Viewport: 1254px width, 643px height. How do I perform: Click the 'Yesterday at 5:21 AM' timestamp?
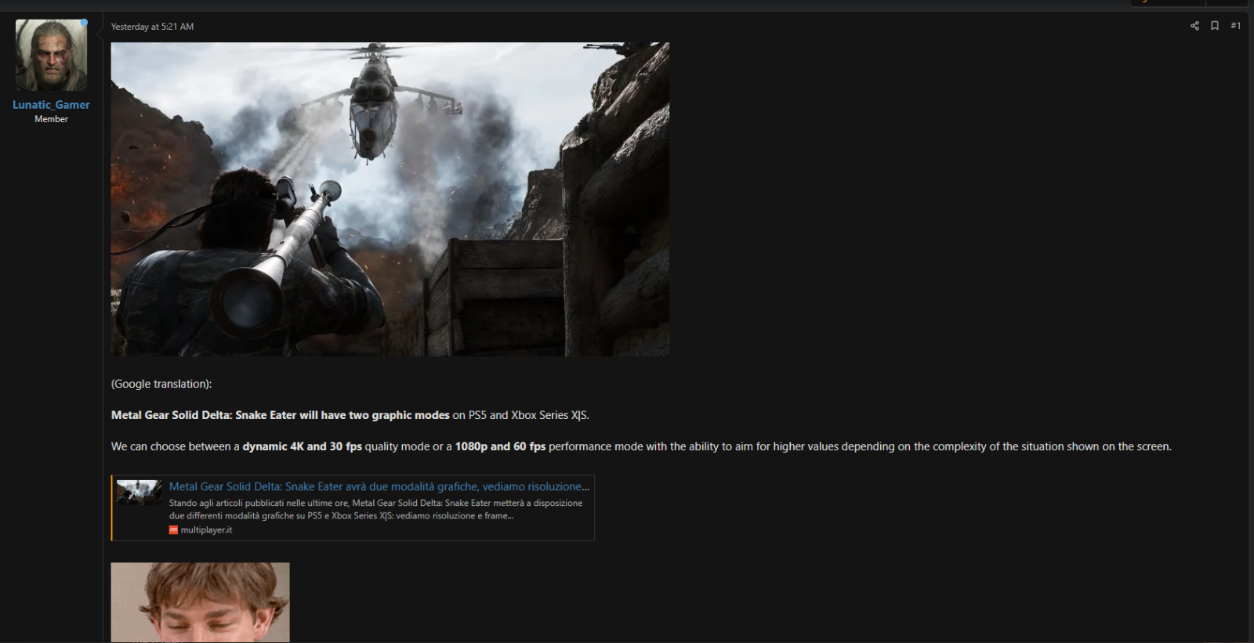pos(152,27)
